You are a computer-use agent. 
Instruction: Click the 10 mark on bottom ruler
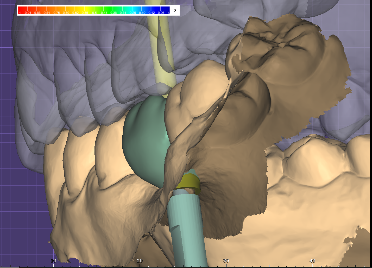coord(53,261)
